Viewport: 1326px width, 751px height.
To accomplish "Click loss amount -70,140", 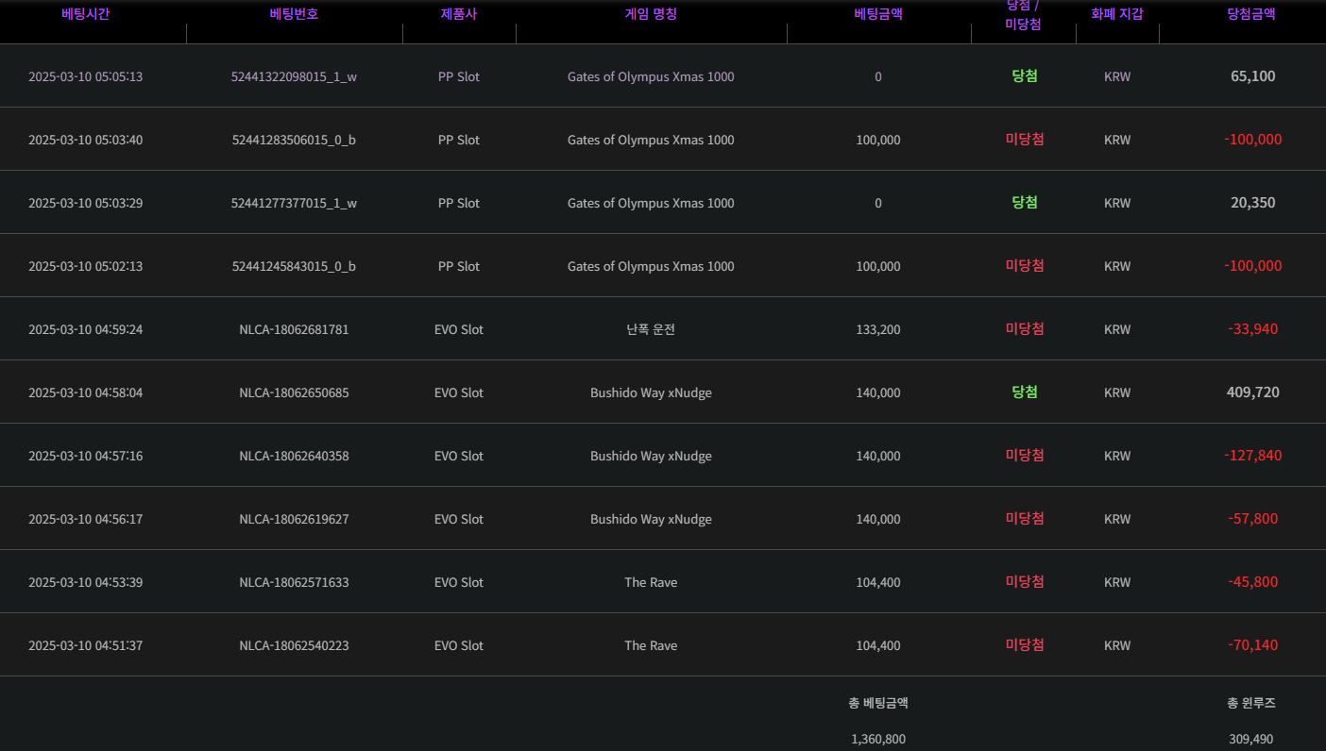I will [1252, 645].
